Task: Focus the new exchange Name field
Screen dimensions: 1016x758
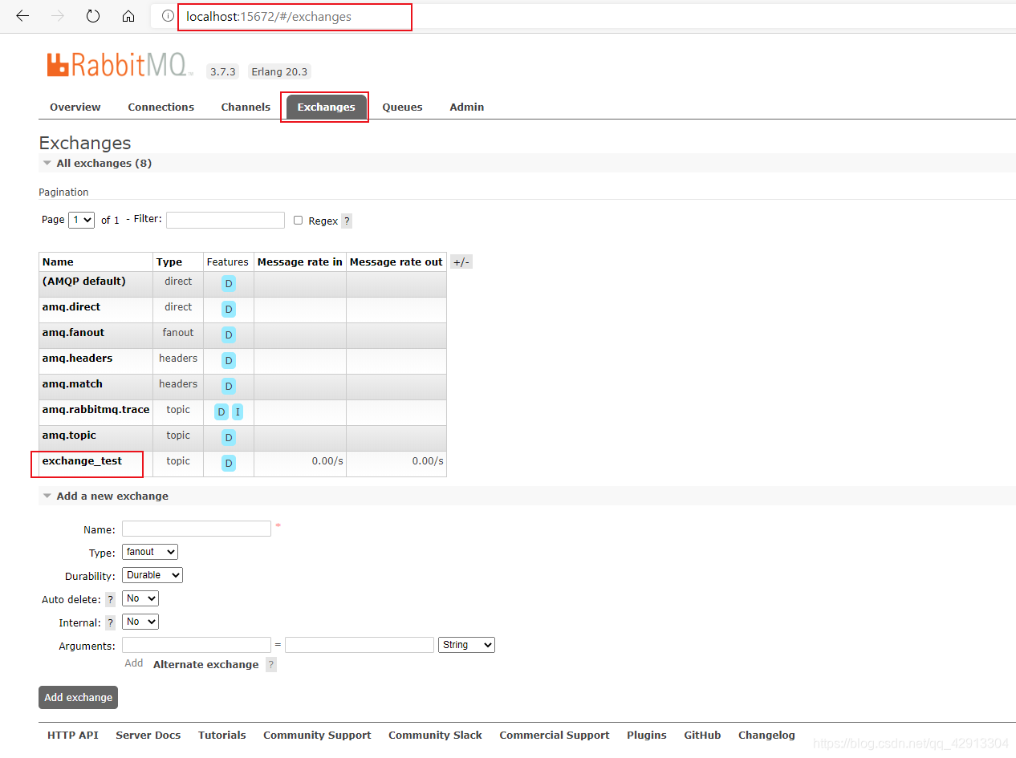Action: 197,529
